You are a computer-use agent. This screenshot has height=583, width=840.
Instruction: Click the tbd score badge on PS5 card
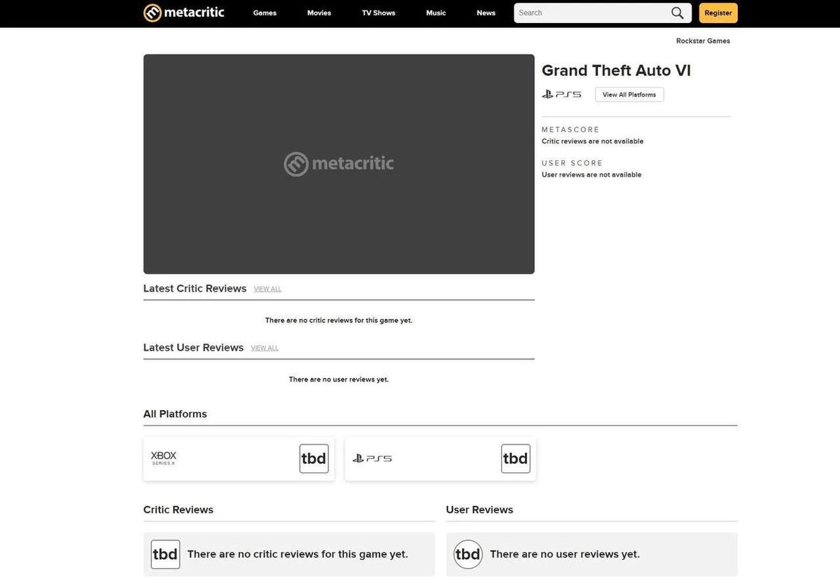515,458
